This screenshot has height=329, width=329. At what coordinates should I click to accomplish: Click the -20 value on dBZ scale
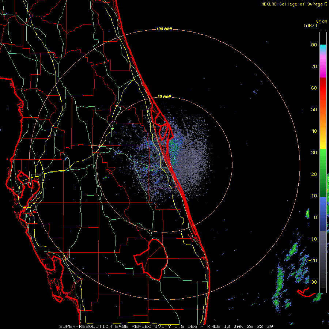tap(313, 261)
